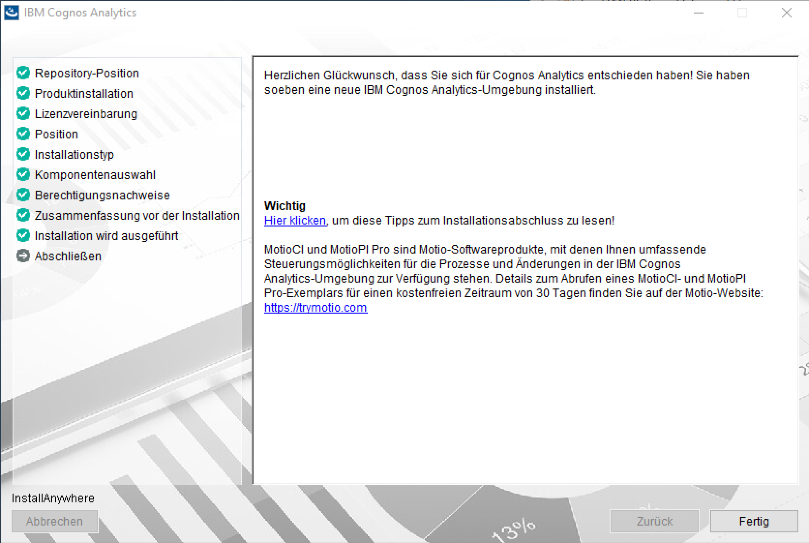Select the Position step label
Image resolution: width=809 pixels, height=543 pixels.
pyautogui.click(x=56, y=134)
